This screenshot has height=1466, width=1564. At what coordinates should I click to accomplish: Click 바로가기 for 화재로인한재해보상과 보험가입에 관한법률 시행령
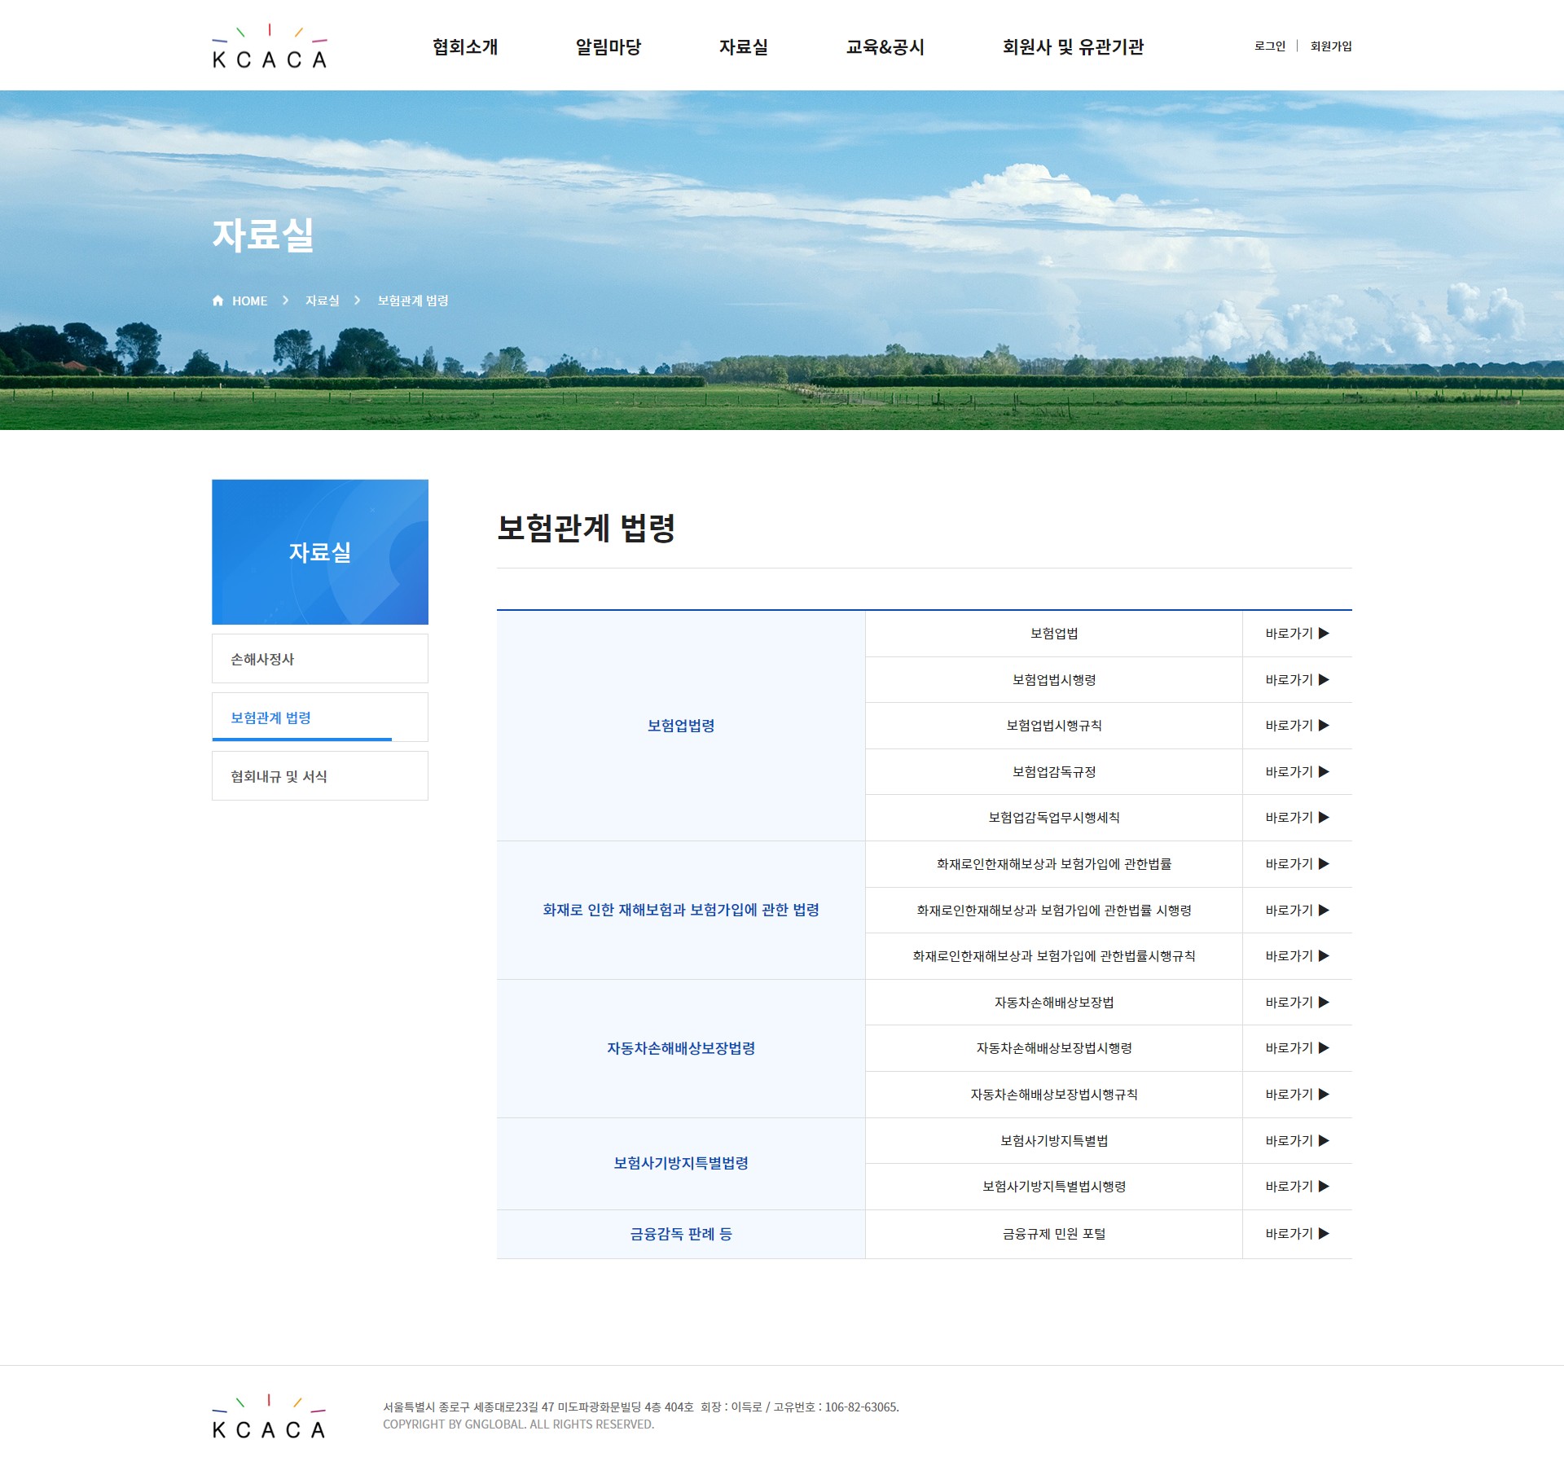(1297, 911)
